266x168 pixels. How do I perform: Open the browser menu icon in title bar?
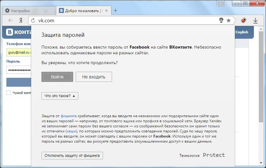tap(220, 3)
